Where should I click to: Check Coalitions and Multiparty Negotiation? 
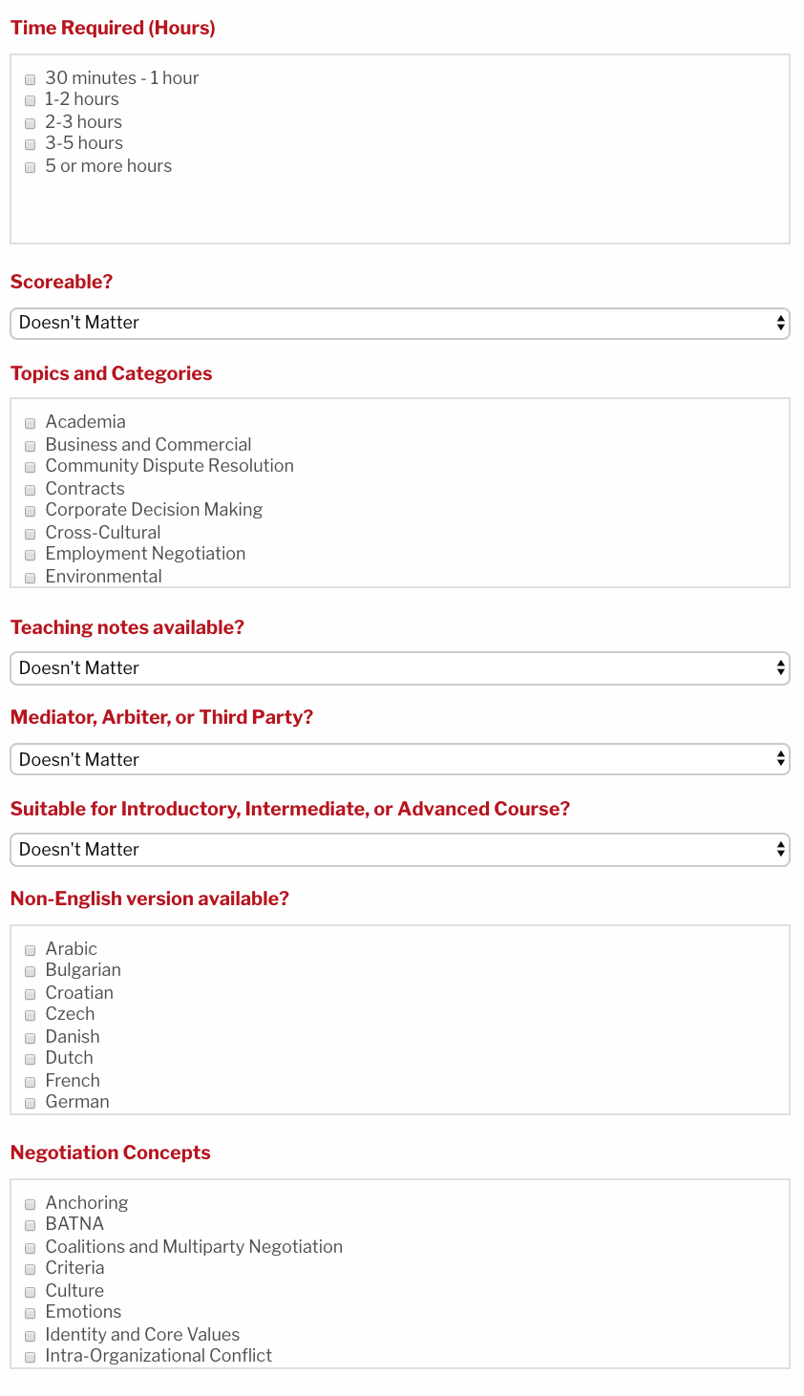pos(31,1248)
